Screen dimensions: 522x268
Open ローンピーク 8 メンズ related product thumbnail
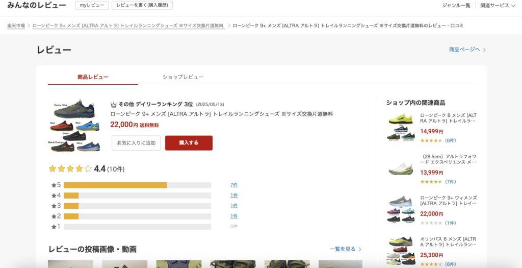pos(401,127)
